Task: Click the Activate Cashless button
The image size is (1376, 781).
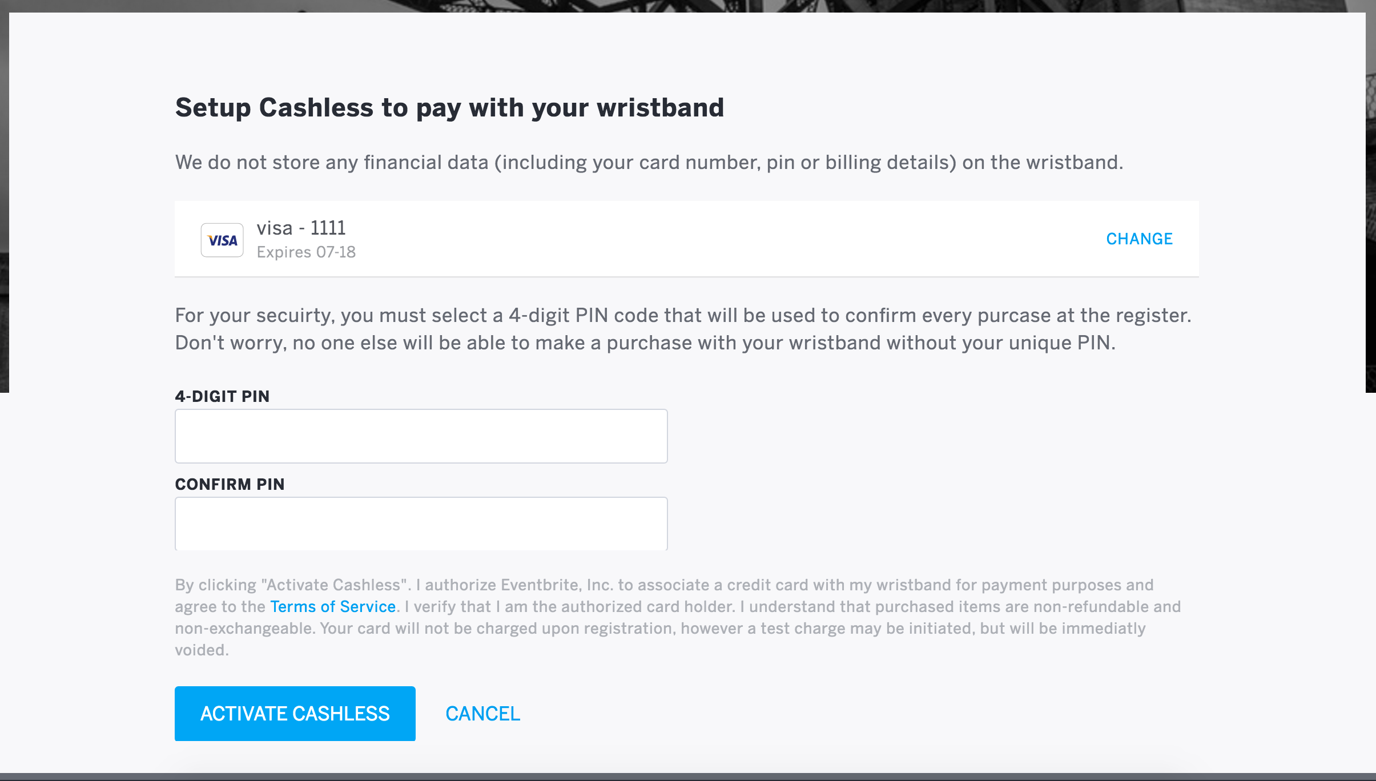Action: point(295,714)
